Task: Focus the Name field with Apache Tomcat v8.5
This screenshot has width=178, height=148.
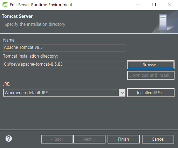Action: pos(64,48)
